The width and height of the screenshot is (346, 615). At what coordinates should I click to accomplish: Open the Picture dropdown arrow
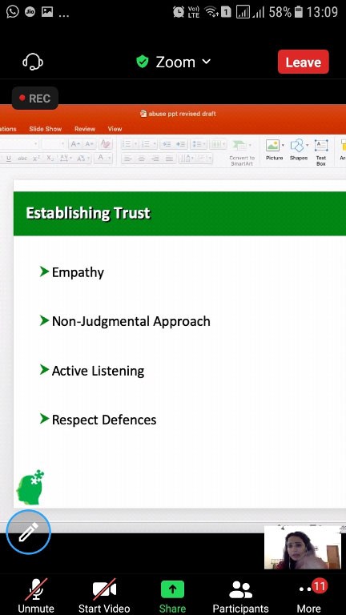coord(283,145)
